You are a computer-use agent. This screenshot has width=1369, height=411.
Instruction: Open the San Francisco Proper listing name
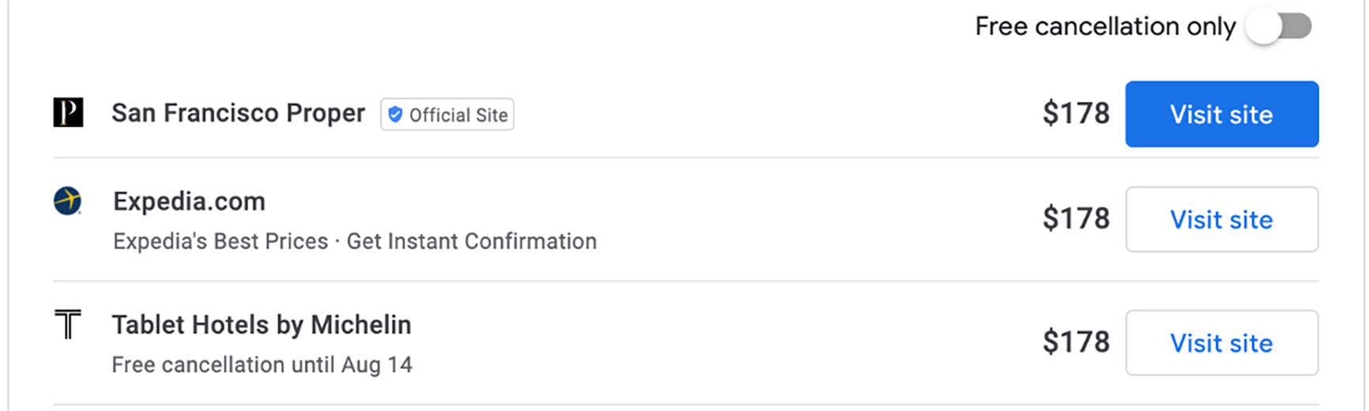(238, 113)
